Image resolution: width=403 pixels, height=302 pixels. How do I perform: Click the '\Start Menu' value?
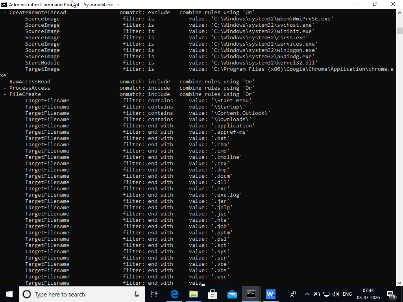tap(231, 100)
